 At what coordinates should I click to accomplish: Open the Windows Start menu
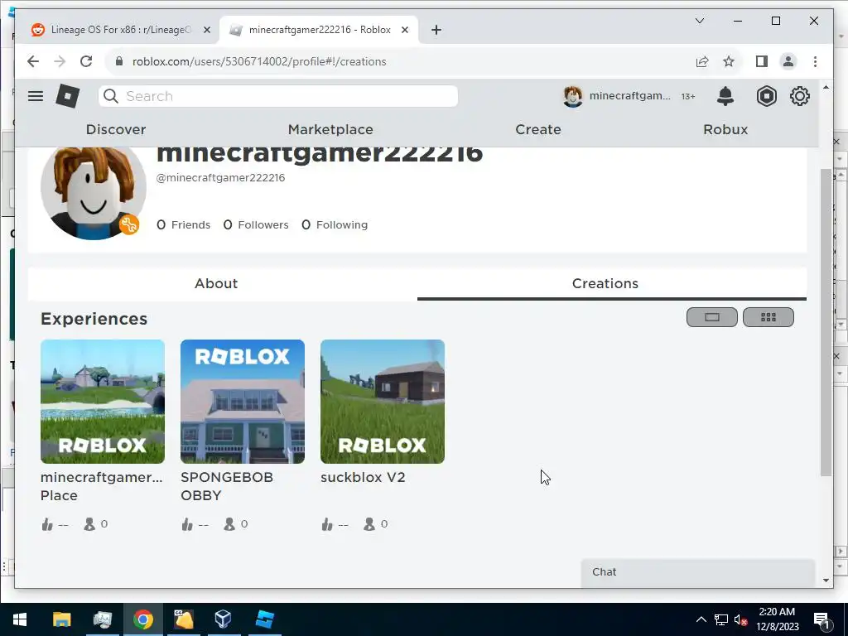pos(20,619)
